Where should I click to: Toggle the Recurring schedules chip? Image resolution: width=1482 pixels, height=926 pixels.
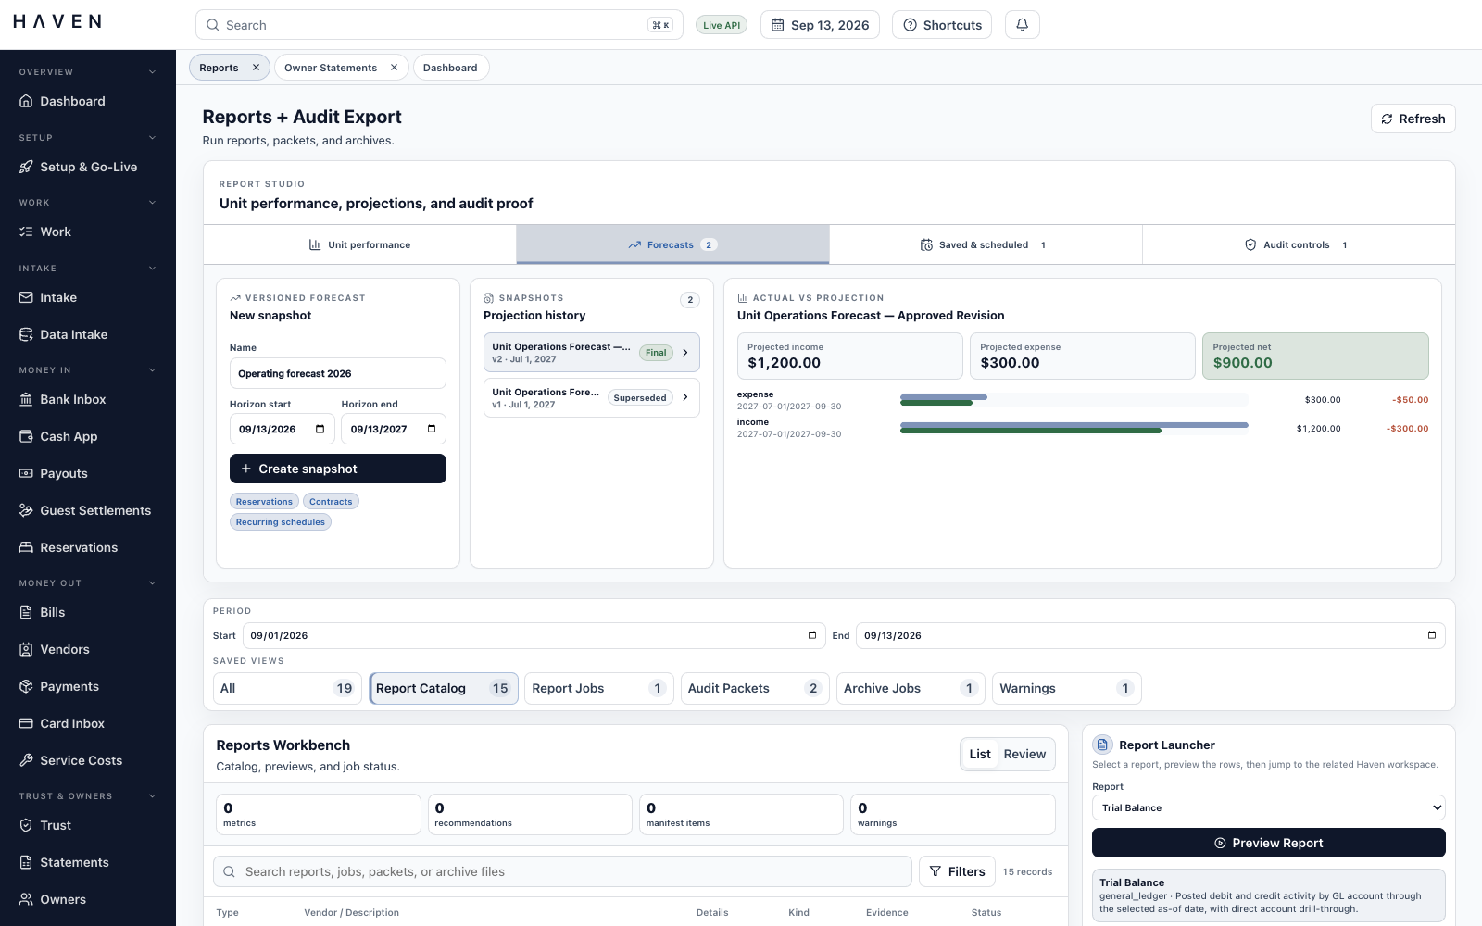281,522
